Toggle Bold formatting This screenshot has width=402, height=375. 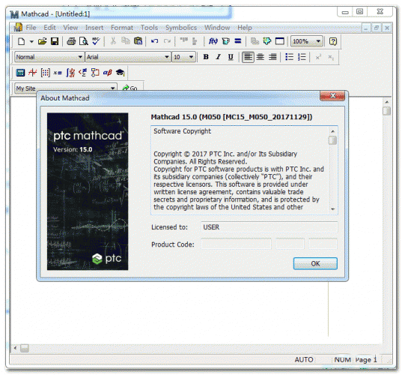pyautogui.click(x=206, y=57)
